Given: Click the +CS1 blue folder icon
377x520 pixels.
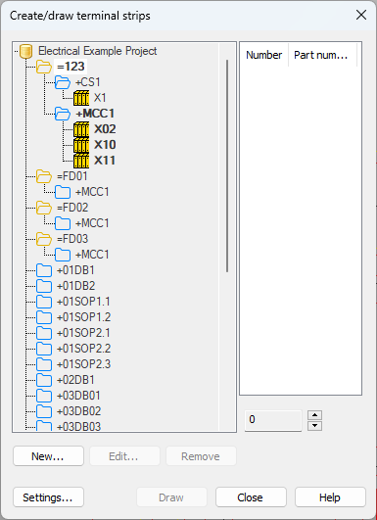Looking at the screenshot, I should 63,82.
